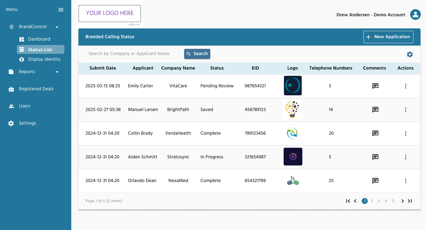
Task: Select Status List in the sidebar
Action: (41, 50)
